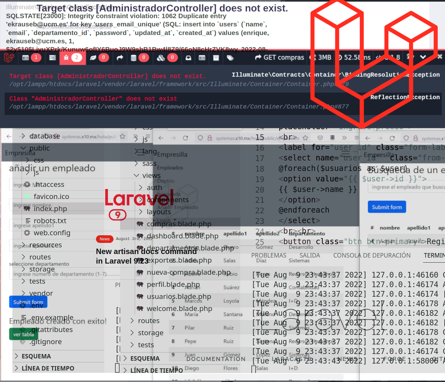This screenshot has width=445, height=382.
Task: Click the Pocket save icon in the middle browser
Action: (320, 138)
